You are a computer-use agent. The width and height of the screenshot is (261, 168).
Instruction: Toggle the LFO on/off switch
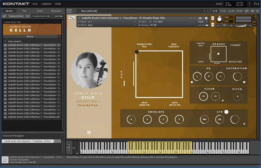(x=226, y=112)
